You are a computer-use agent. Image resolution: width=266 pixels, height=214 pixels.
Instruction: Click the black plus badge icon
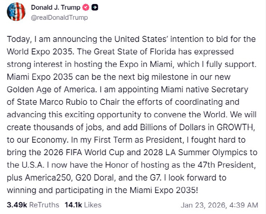click(x=94, y=8)
